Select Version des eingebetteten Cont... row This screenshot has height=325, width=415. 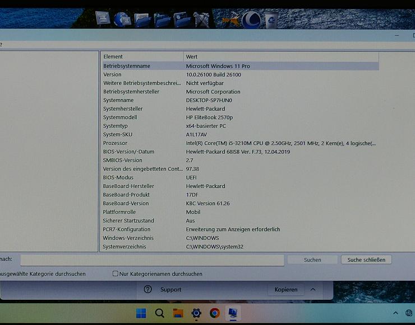click(x=142, y=169)
